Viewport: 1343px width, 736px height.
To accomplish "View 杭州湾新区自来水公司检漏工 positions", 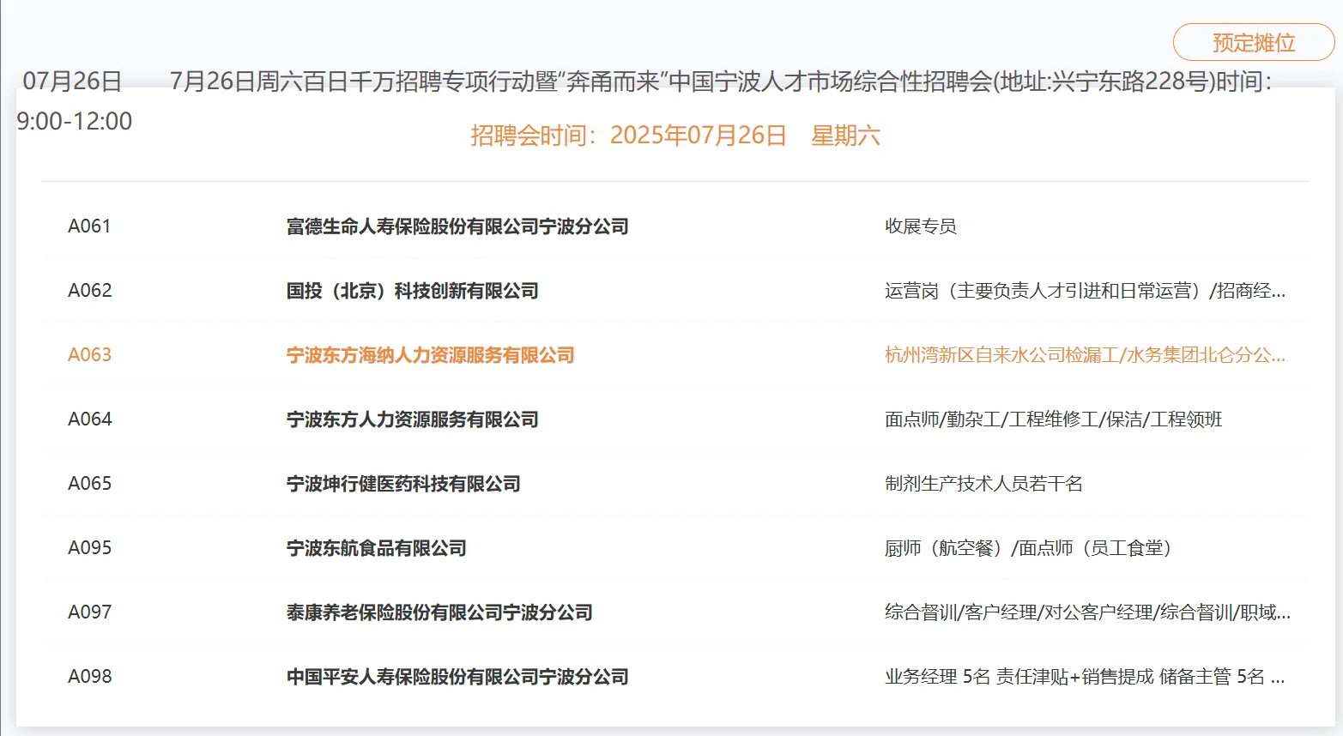I will click(x=1085, y=355).
